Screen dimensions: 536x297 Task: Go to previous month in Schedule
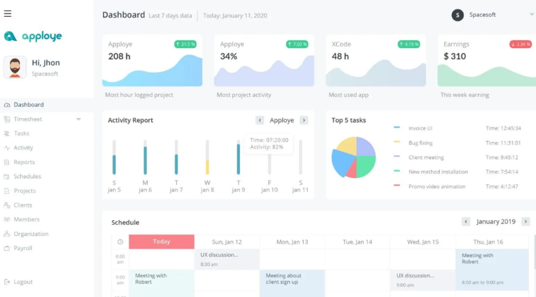click(466, 222)
